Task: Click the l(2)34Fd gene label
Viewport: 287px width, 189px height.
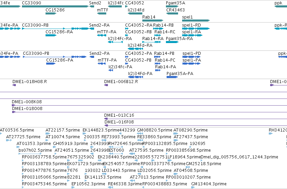Action: pyautogui.click(x=136, y=10)
